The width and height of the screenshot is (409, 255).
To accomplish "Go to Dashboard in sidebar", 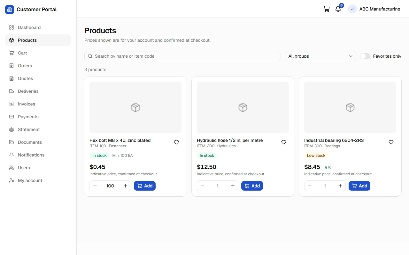I will pos(38,27).
